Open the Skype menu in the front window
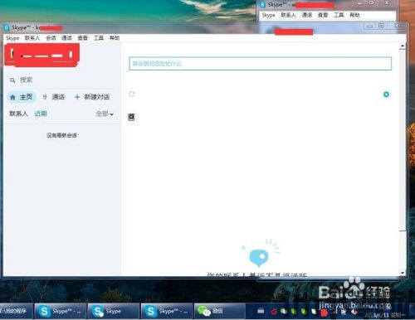This screenshot has width=415, height=320. [12, 38]
